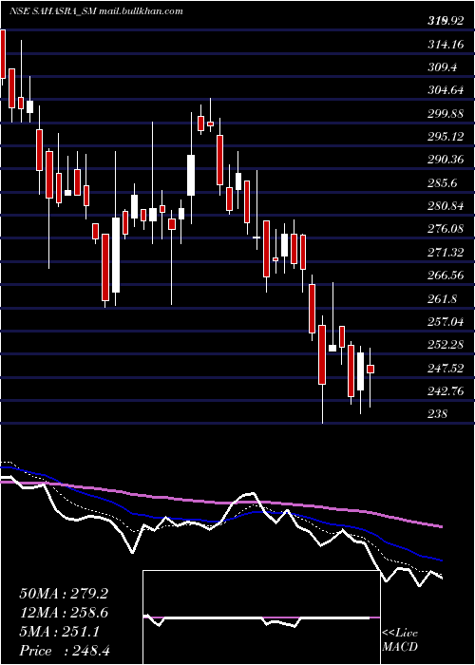Select the 285.6 price axis label
The height and width of the screenshot is (665, 475).
pyautogui.click(x=442, y=182)
